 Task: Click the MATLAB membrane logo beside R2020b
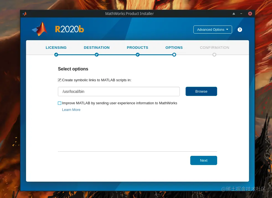pyautogui.click(x=40, y=29)
